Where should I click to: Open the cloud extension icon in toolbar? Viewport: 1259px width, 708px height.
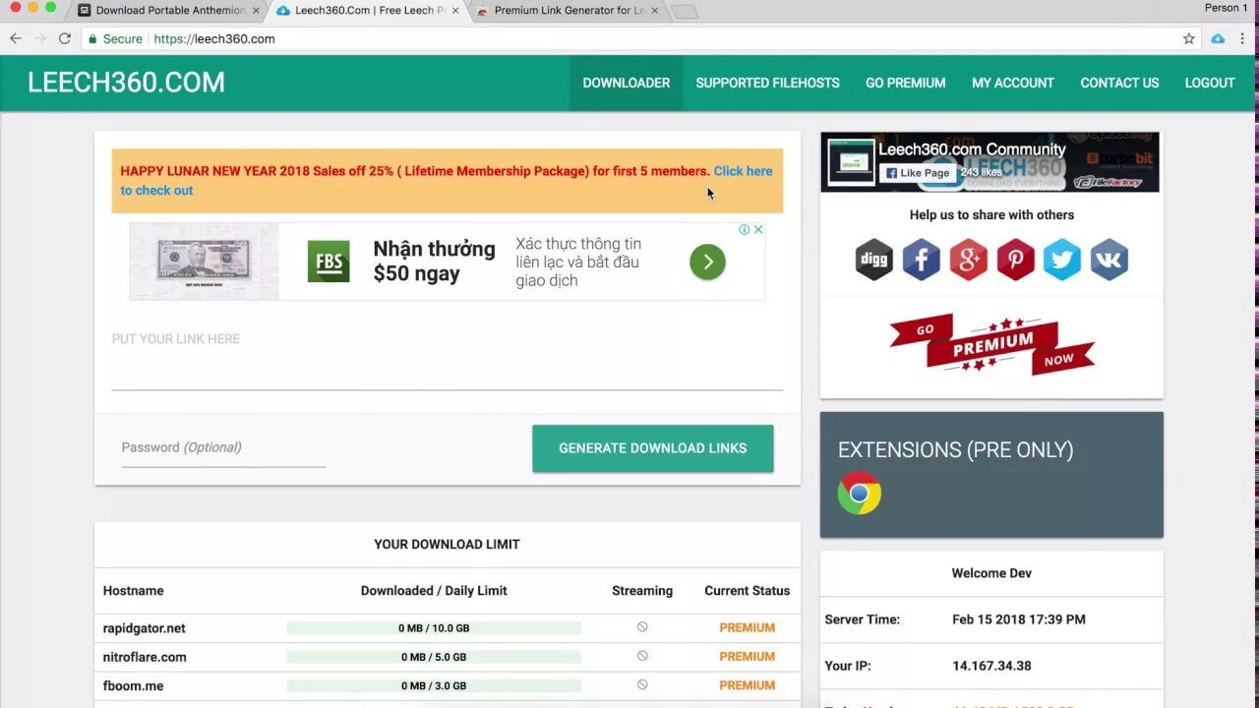pos(1218,38)
